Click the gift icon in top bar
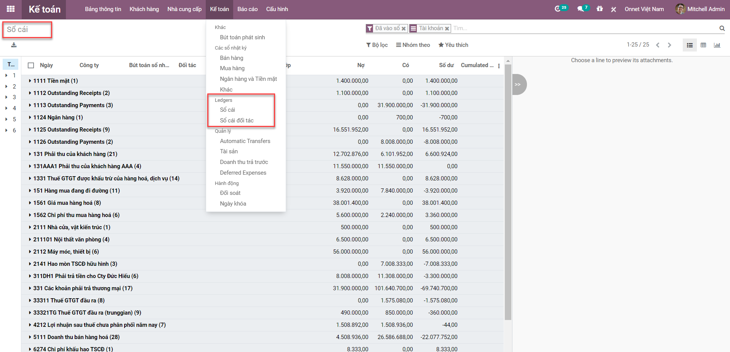 point(600,9)
